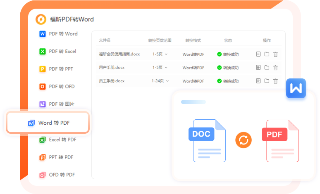Open output folder for 员工手册.docx
Image resolution: width=320 pixels, height=194 pixels.
267,81
